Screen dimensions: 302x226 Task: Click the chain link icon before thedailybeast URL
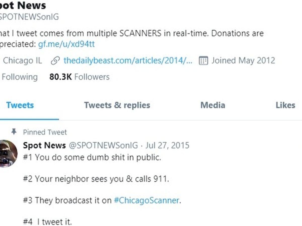(55, 61)
